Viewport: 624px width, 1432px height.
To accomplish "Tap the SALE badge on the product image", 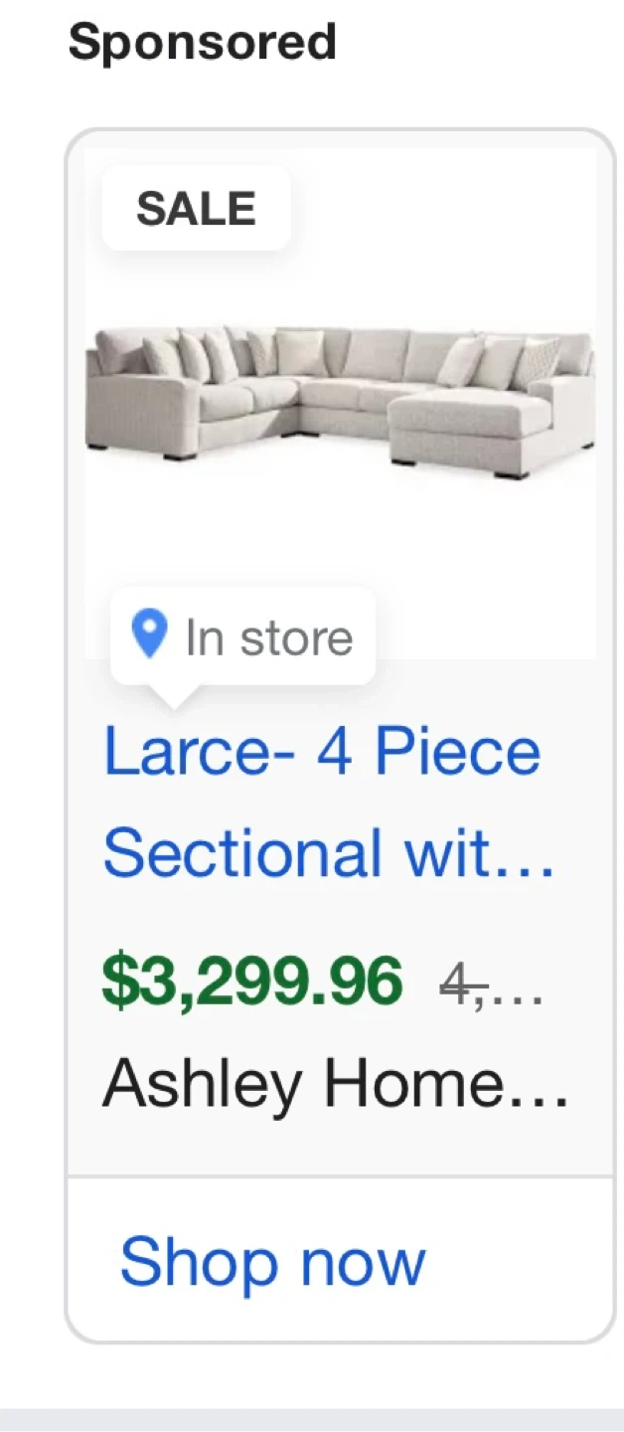I will [x=197, y=209].
